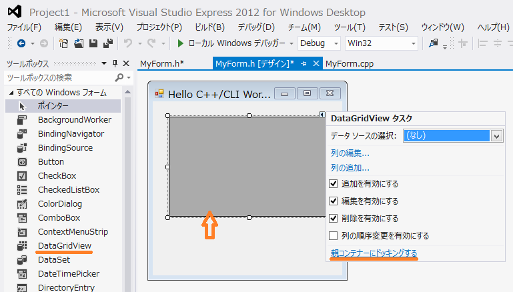
Task: Pin the MyForm.h design tab
Action: pos(304,64)
